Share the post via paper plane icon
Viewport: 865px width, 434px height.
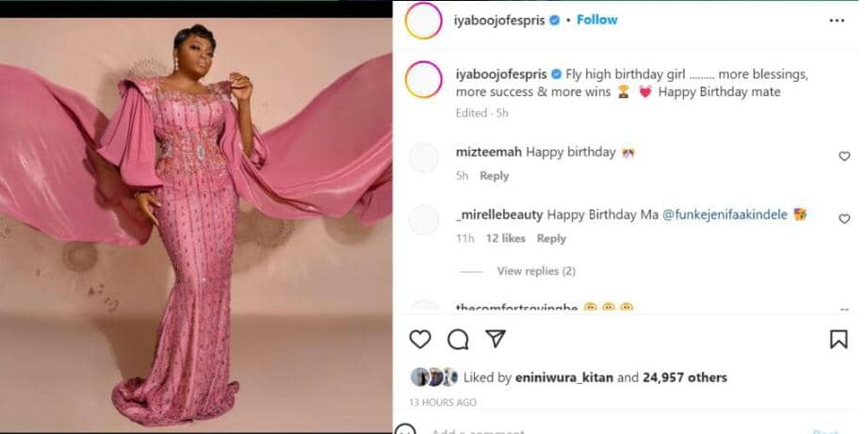tap(496, 339)
